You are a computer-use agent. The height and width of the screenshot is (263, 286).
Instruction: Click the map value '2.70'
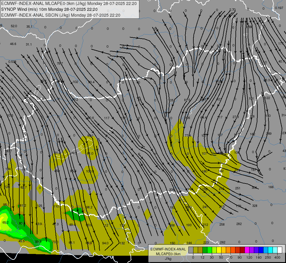[x=232, y=10]
